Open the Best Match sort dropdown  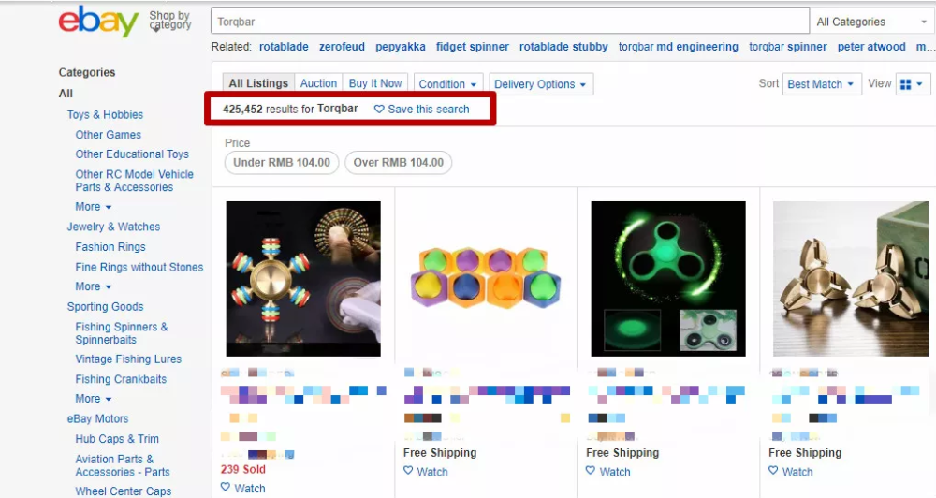(x=822, y=84)
